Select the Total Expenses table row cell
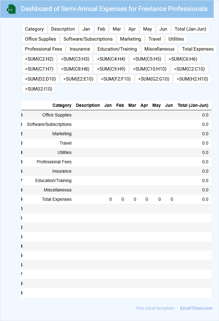This screenshot has height=321, width=219. tap(57, 200)
